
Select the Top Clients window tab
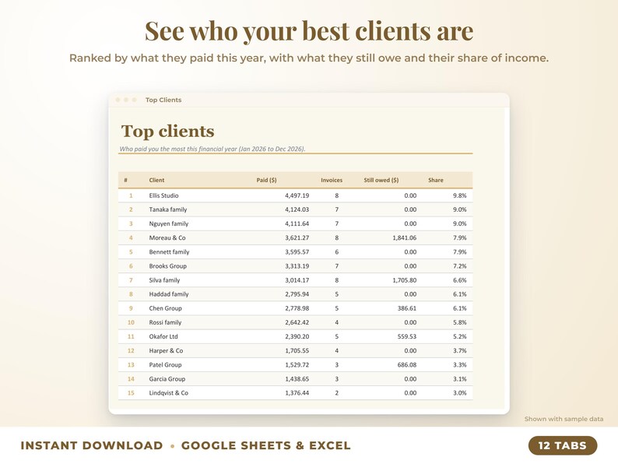click(163, 100)
